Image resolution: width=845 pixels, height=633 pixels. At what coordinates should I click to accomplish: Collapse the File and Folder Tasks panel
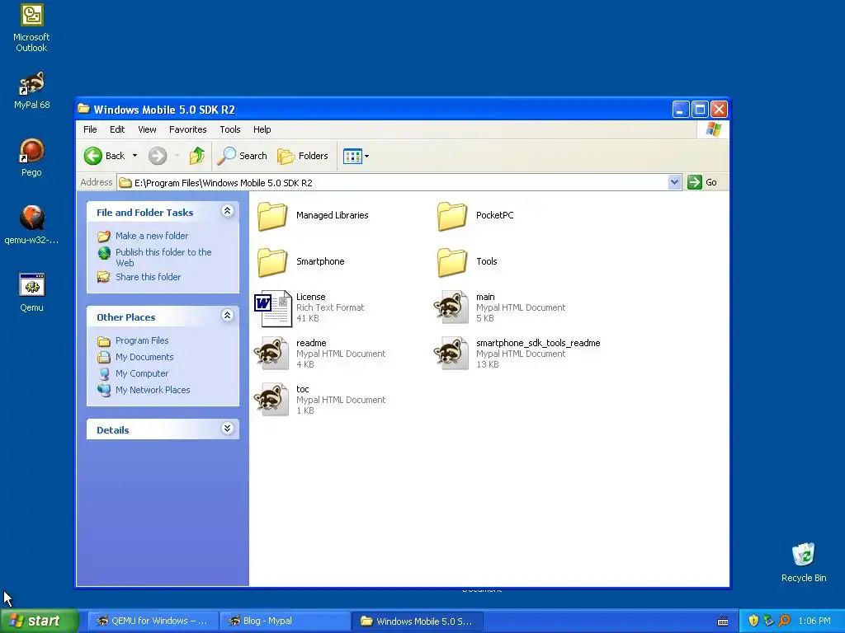point(228,211)
